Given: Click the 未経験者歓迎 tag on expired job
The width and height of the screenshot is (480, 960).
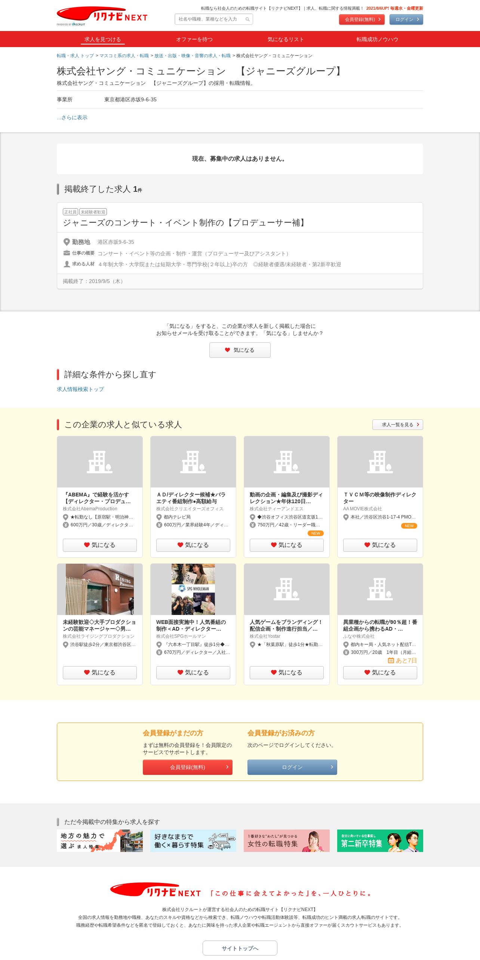Looking at the screenshot, I should click(x=93, y=212).
